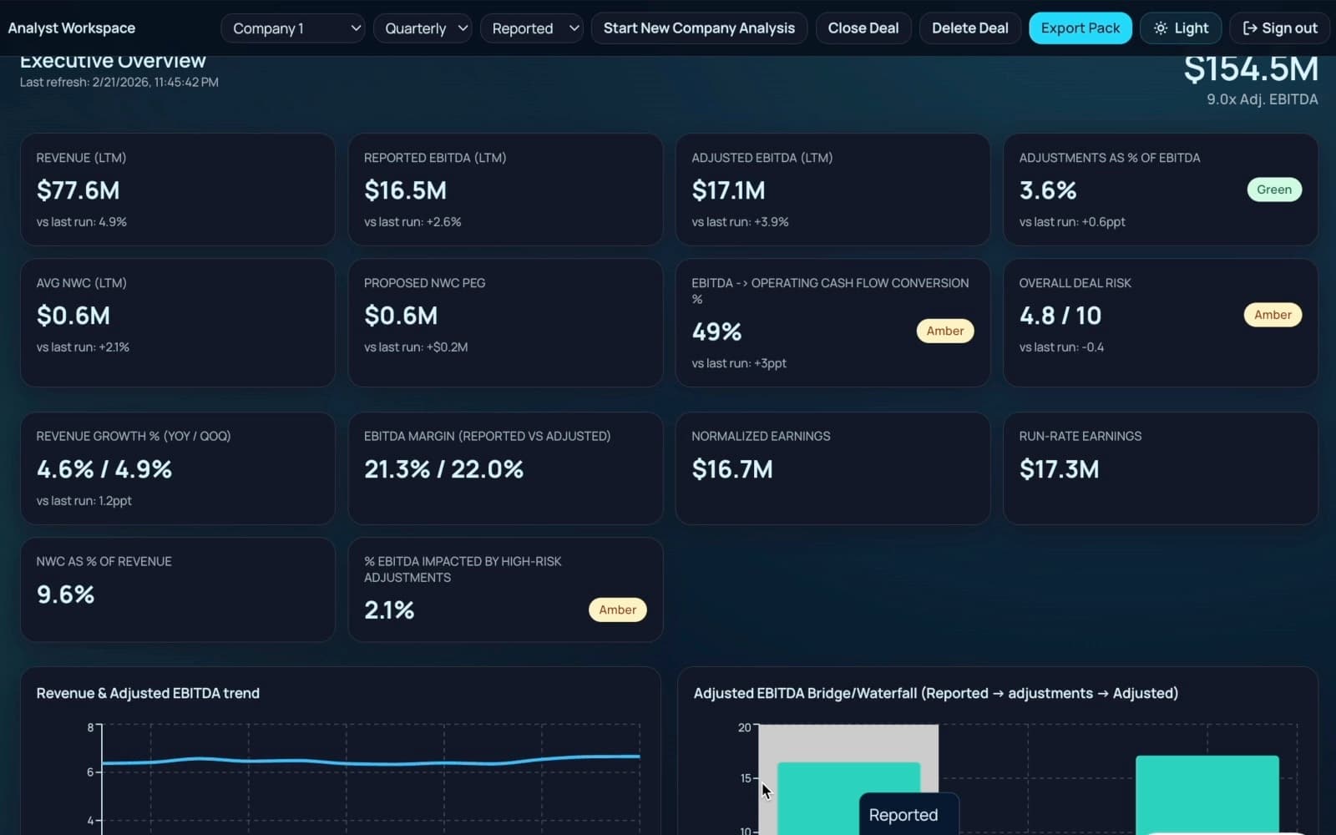Viewport: 1336px width, 835px height.
Task: Select the vs last run: -0.4 text
Action: [1062, 347]
